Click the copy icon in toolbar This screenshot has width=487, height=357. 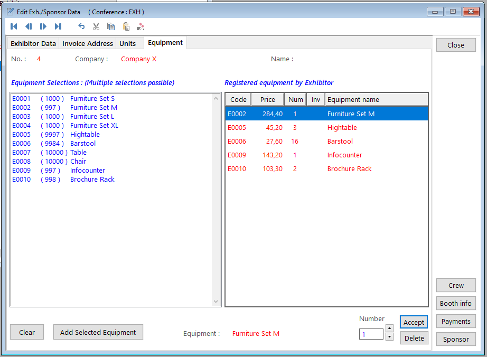click(111, 26)
